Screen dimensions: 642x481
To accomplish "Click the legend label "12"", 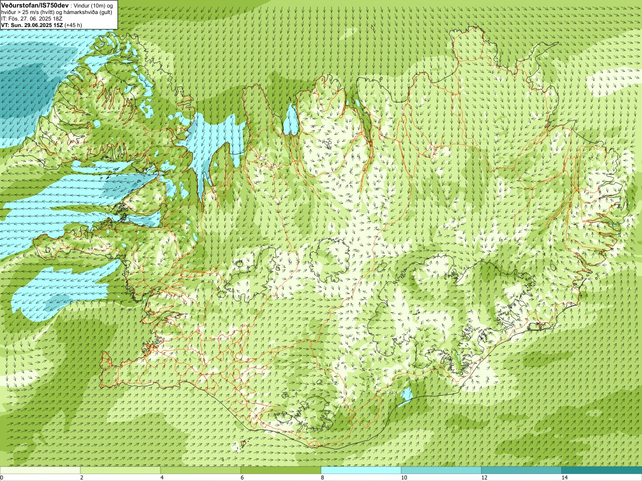I will pyautogui.click(x=484, y=477).
